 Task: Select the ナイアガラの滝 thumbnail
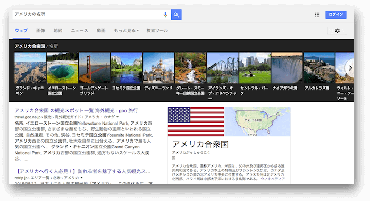(x=287, y=68)
